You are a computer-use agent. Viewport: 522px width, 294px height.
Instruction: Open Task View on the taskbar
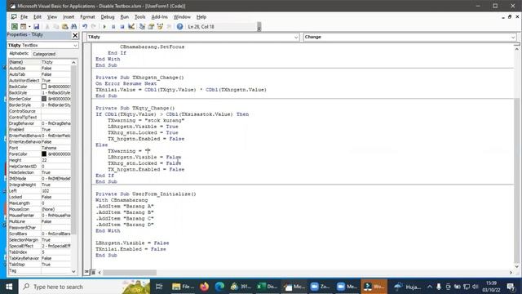pos(159,287)
